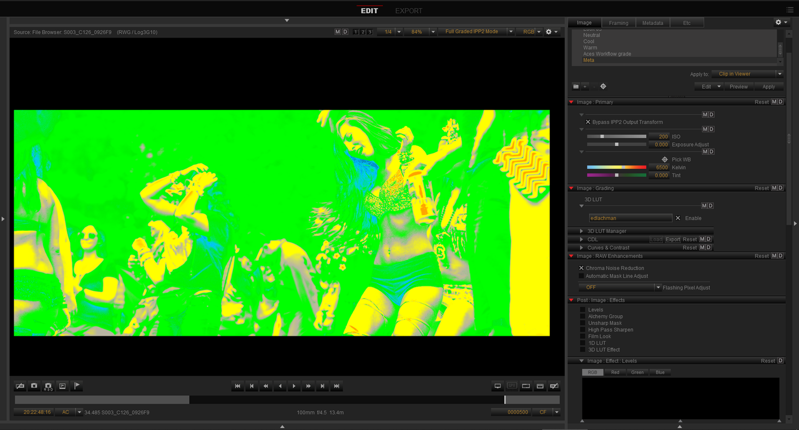Open the hamburger menu at top right

[790, 10]
